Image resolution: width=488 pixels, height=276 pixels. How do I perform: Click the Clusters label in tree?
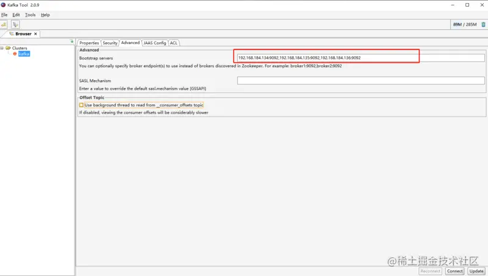point(20,48)
